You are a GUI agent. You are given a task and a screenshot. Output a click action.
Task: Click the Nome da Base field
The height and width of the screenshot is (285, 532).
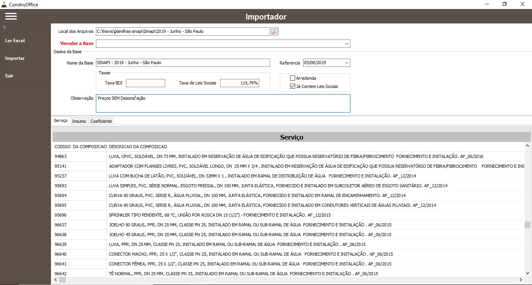tap(183, 63)
